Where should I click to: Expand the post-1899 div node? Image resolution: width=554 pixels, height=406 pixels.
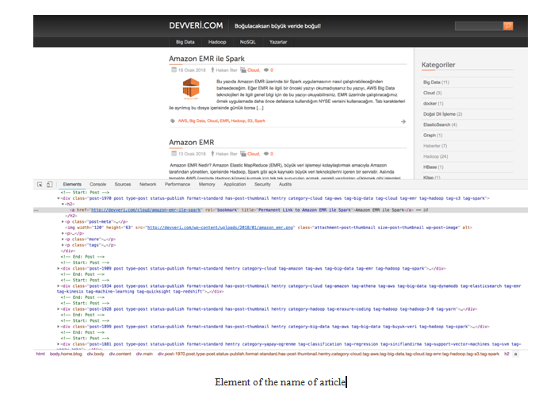pos(59,327)
